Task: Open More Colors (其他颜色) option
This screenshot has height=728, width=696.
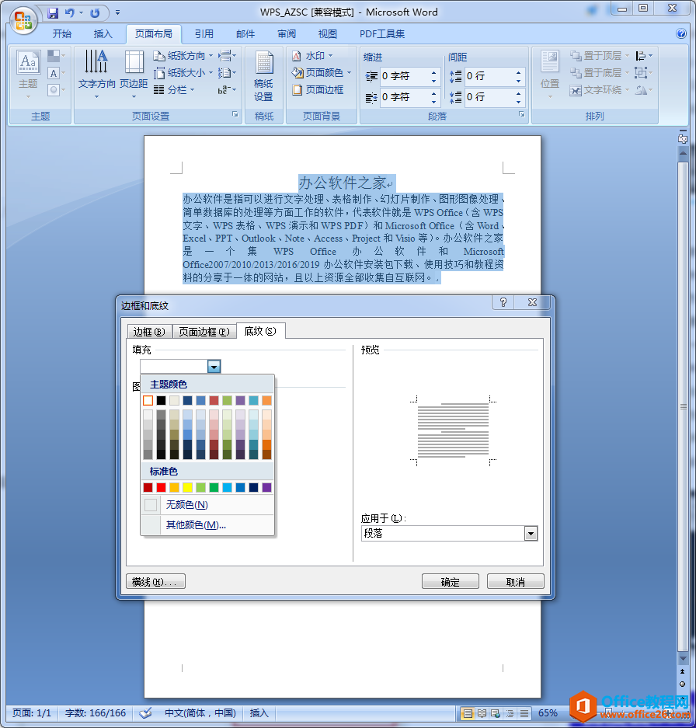Action: (207, 525)
